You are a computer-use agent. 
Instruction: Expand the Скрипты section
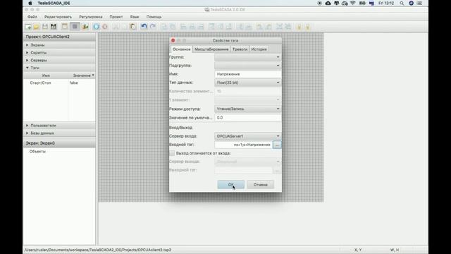coord(27,53)
